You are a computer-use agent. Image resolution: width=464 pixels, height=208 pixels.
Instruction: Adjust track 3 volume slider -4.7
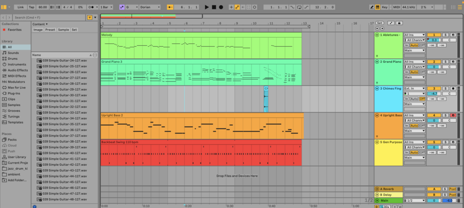(x=434, y=94)
